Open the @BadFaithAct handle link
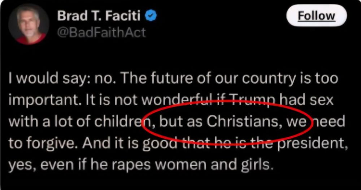The height and width of the screenshot is (190, 361). (x=101, y=32)
